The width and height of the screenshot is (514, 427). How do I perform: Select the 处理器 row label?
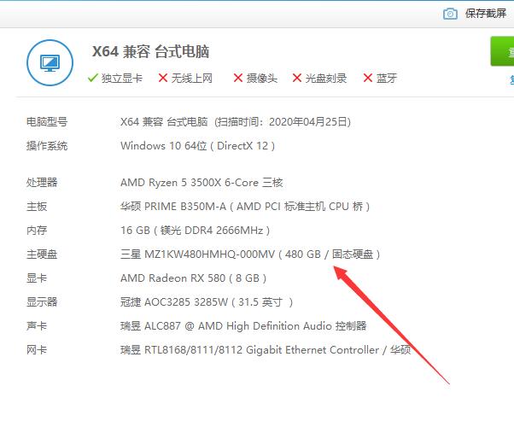tap(42, 183)
